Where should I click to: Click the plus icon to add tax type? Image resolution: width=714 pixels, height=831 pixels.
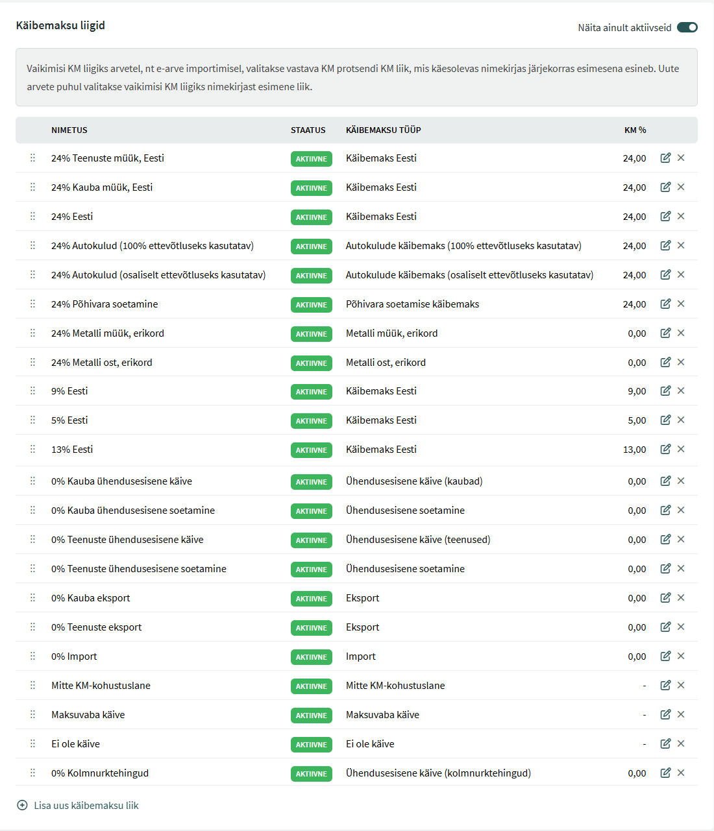22,806
